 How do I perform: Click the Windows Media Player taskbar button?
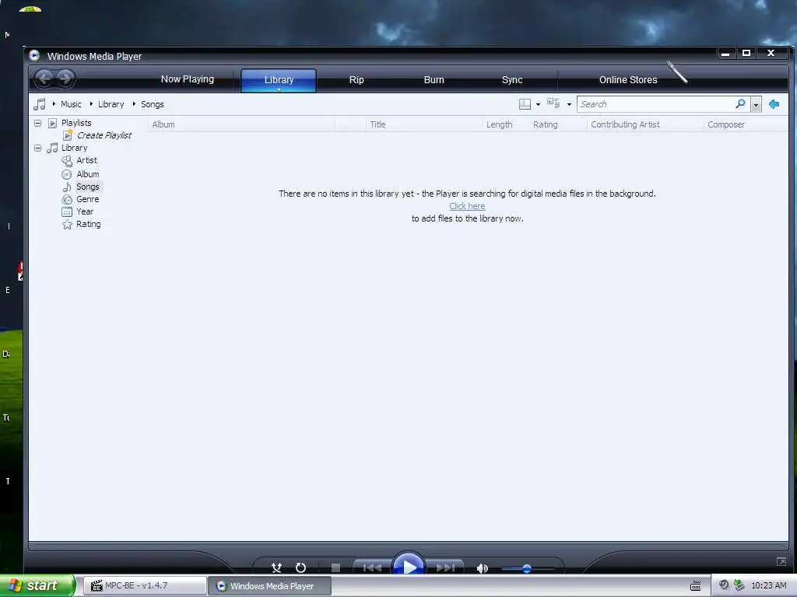click(270, 586)
